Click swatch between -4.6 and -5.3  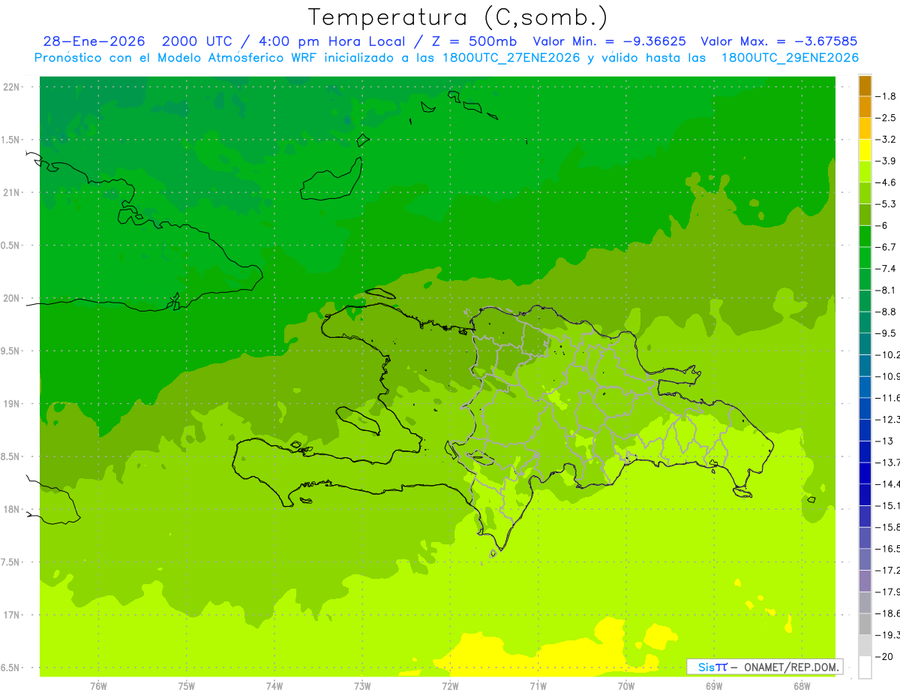point(865,193)
